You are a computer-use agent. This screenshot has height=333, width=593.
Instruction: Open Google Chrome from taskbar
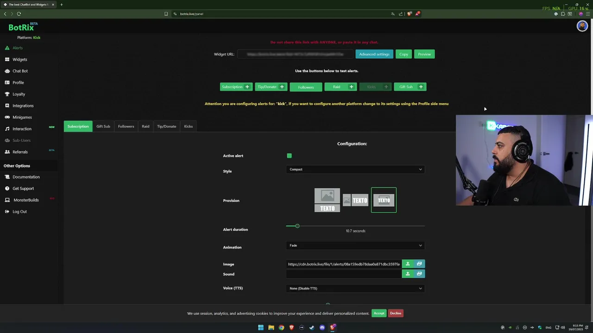(281, 328)
